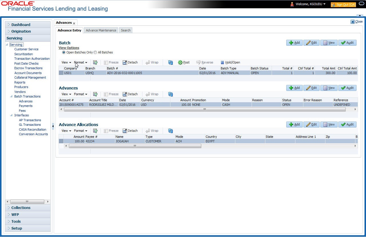Switch to Advance Maintenance tab
Image resolution: width=366 pixels, height=237 pixels.
point(101,30)
